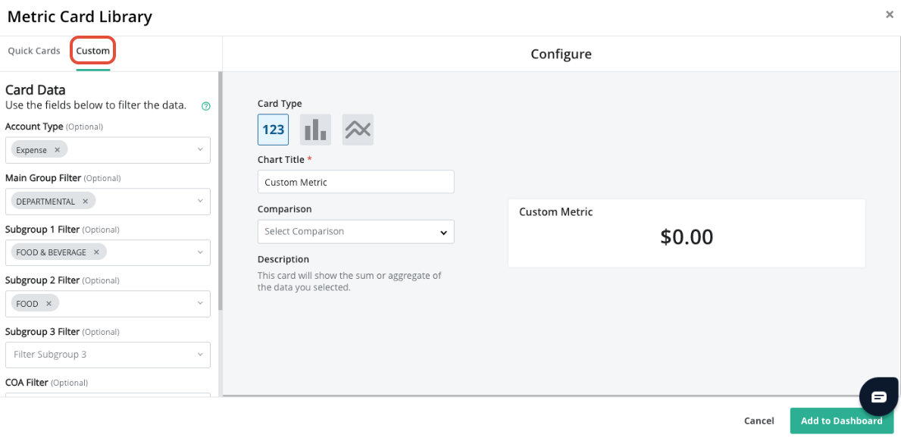Remove the Expense account type tag
Viewport: 901px width, 441px height.
(x=57, y=150)
